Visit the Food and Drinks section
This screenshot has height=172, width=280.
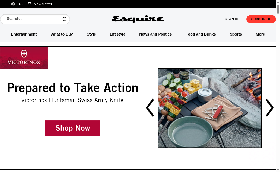point(200,34)
